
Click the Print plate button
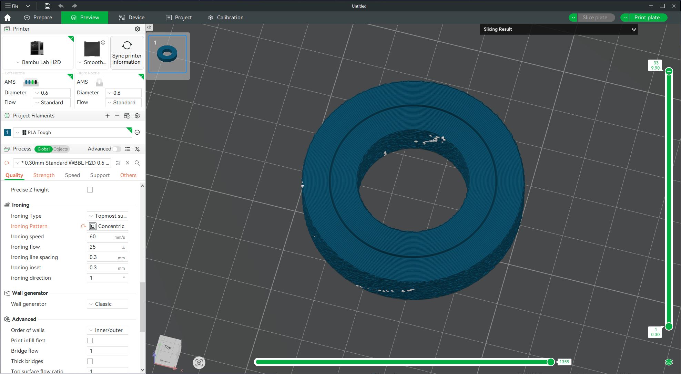[x=648, y=18]
